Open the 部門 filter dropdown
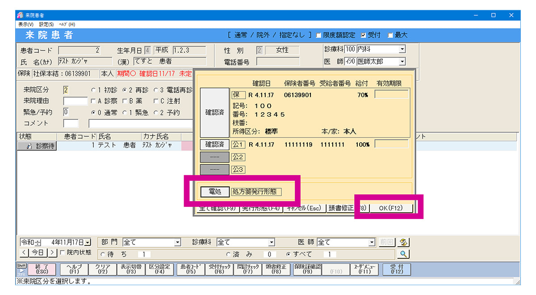Image resolution: width=536 pixels, height=295 pixels. (177, 242)
